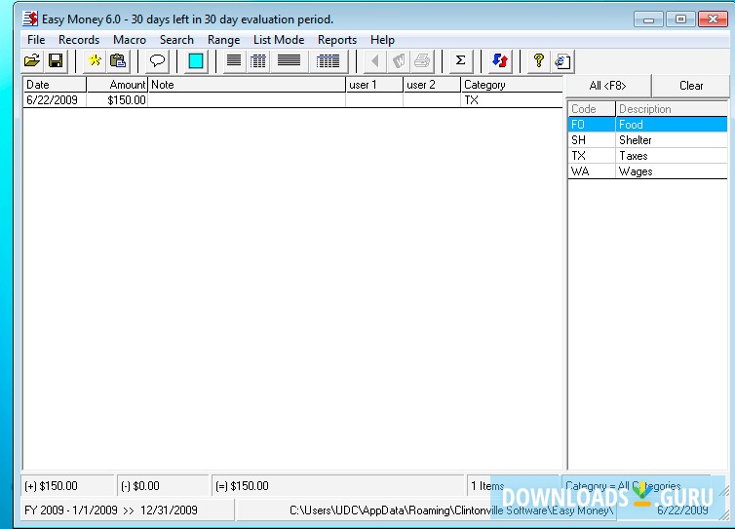Select the wide grid list mode icon

(x=328, y=61)
